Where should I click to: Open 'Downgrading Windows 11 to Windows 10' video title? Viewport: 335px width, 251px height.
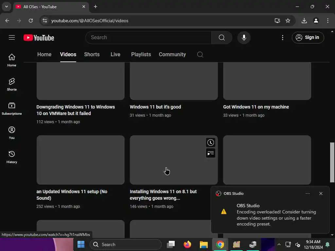[x=76, y=110]
